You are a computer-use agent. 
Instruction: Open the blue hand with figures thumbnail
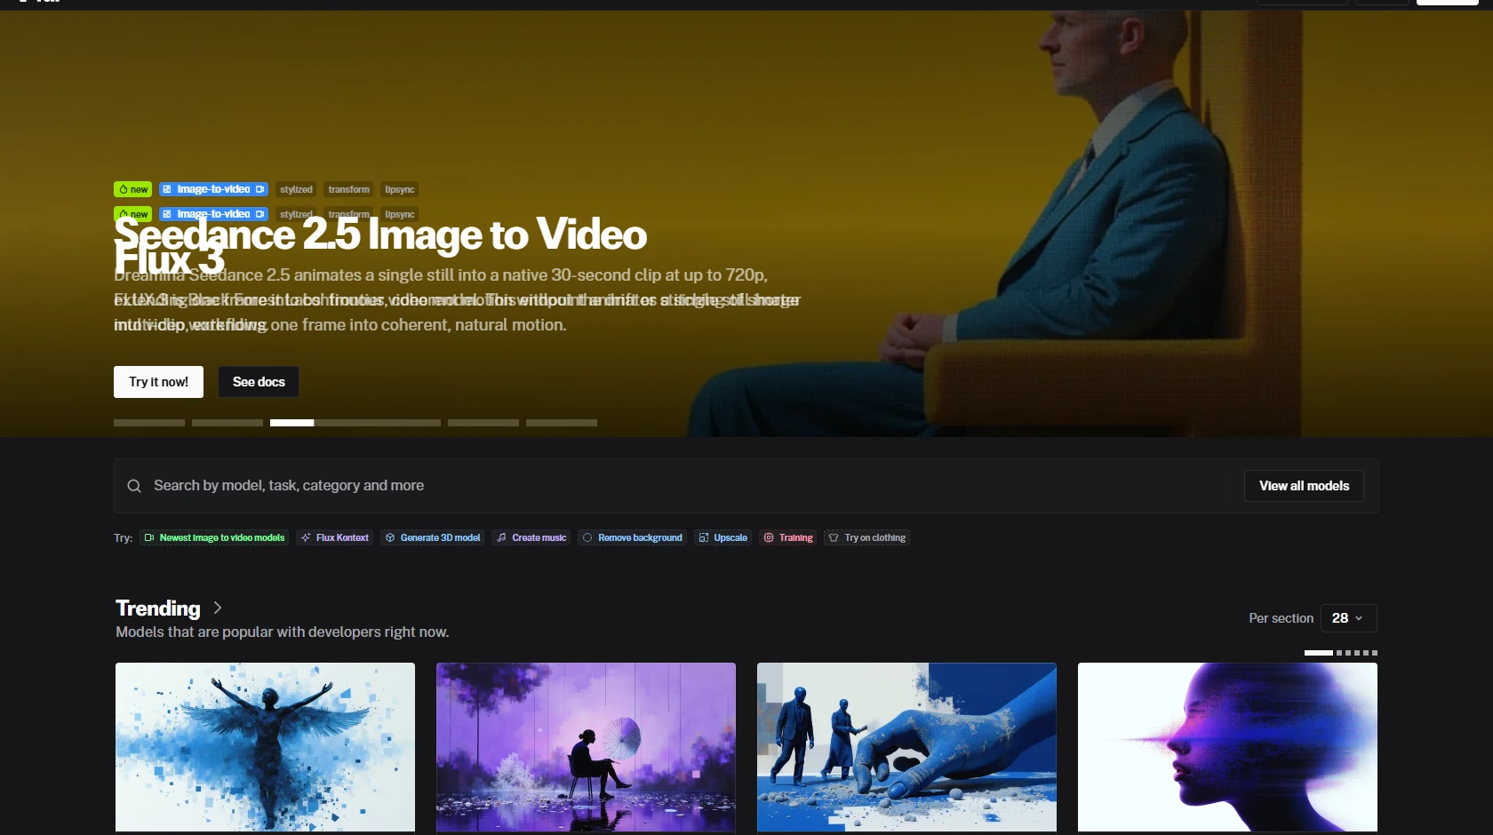(906, 747)
